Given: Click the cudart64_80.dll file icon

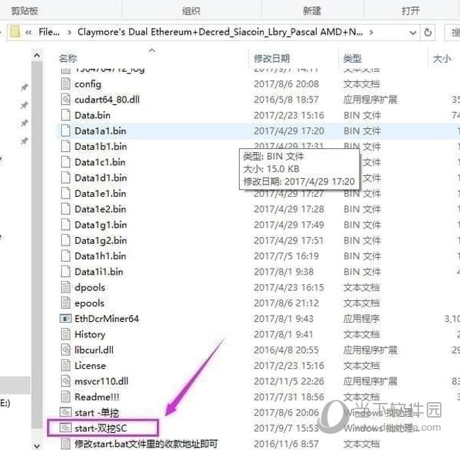Looking at the screenshot, I should pos(66,100).
